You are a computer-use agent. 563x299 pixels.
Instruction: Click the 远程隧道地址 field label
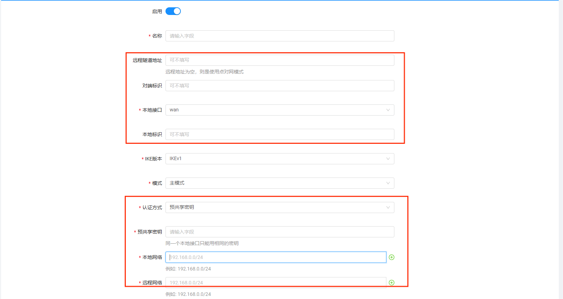pyautogui.click(x=147, y=60)
